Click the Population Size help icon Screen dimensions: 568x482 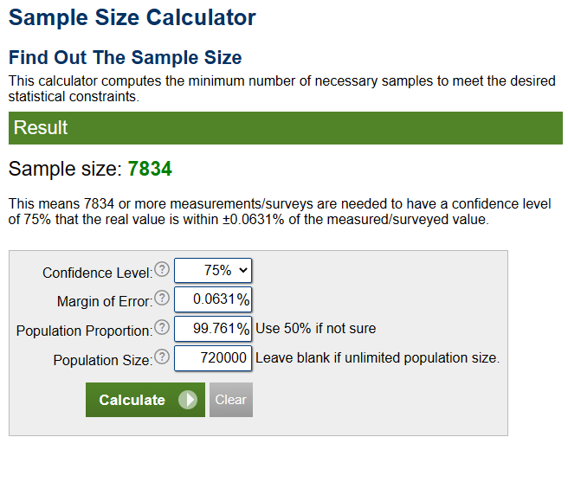(162, 358)
